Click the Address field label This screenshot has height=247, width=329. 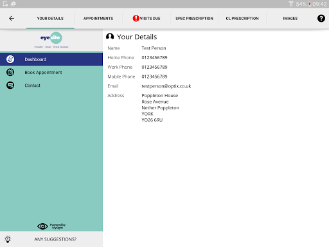point(116,96)
